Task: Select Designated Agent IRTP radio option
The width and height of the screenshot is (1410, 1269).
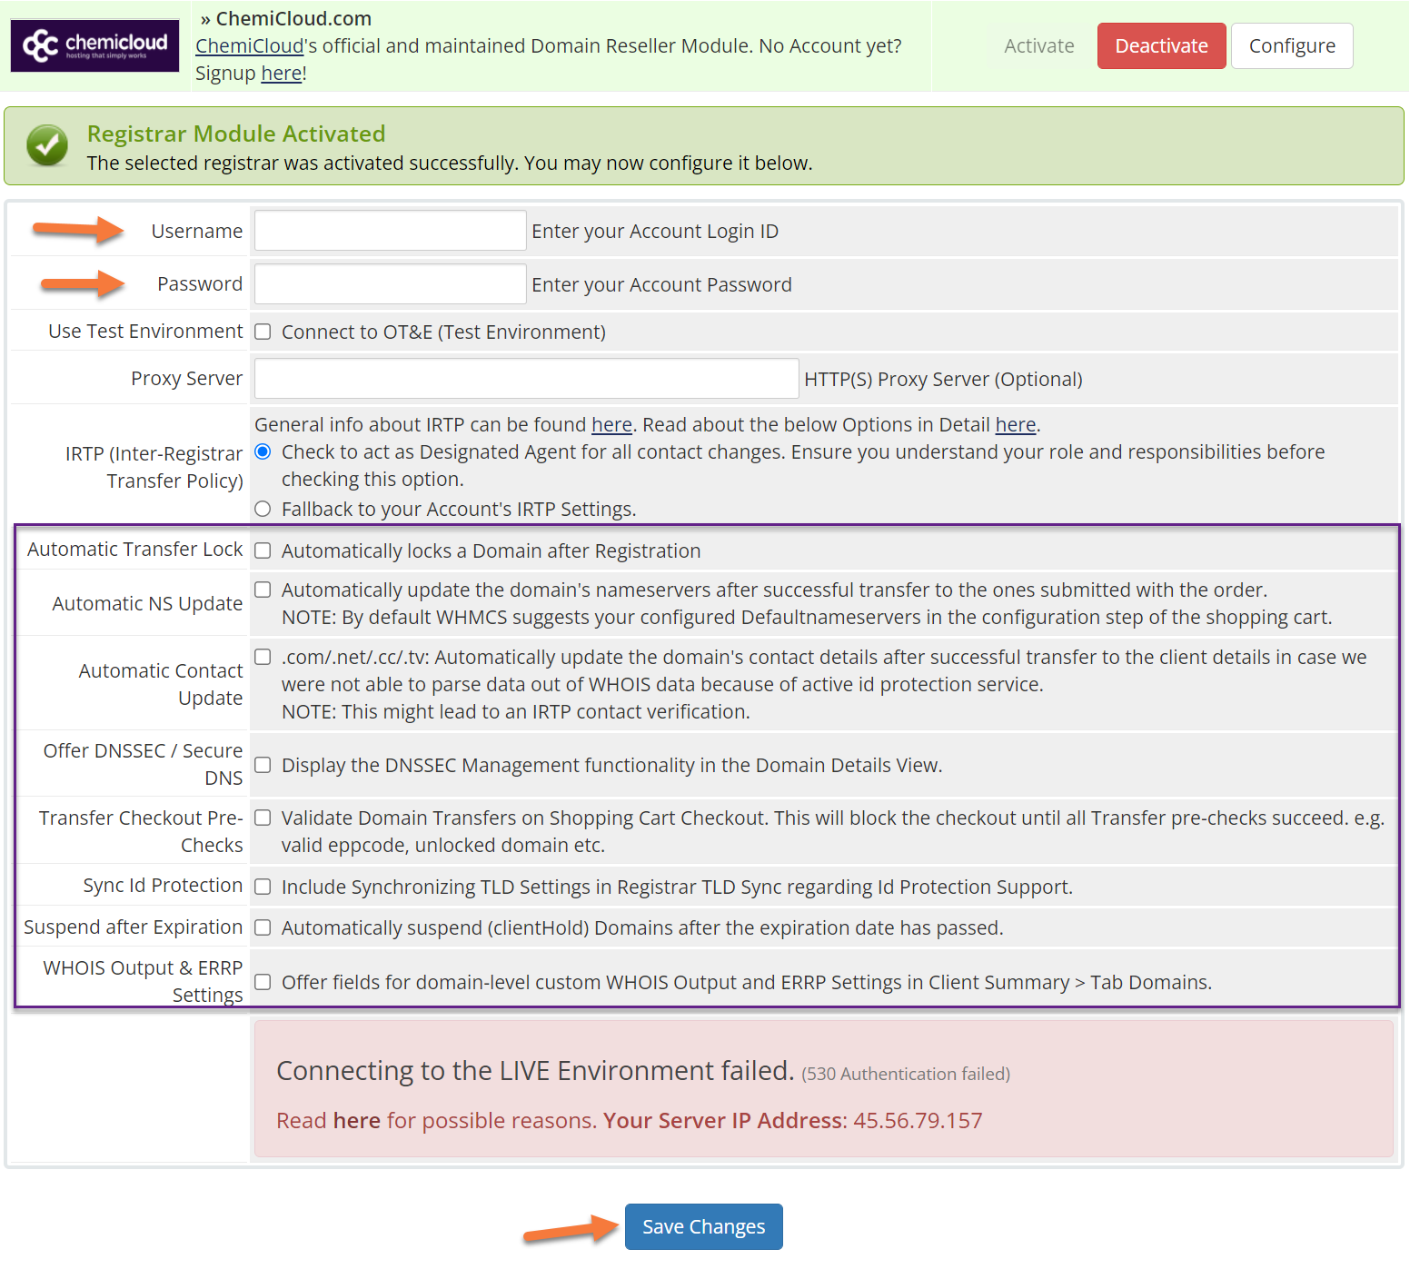Action: pos(263,451)
